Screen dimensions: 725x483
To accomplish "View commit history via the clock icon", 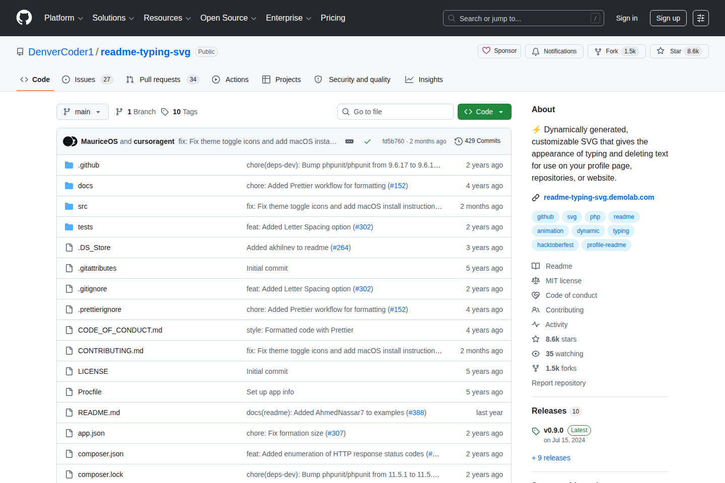I will (458, 141).
